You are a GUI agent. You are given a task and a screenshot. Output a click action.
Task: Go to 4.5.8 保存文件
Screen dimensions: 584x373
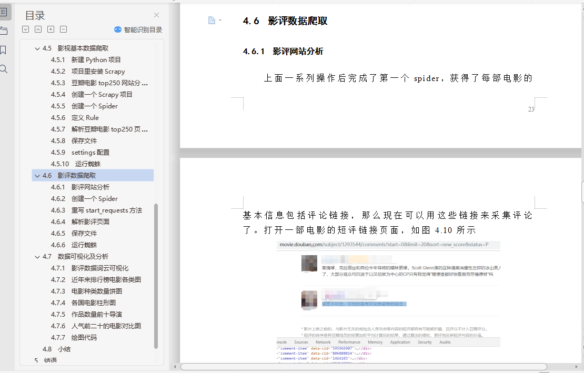[x=74, y=140]
